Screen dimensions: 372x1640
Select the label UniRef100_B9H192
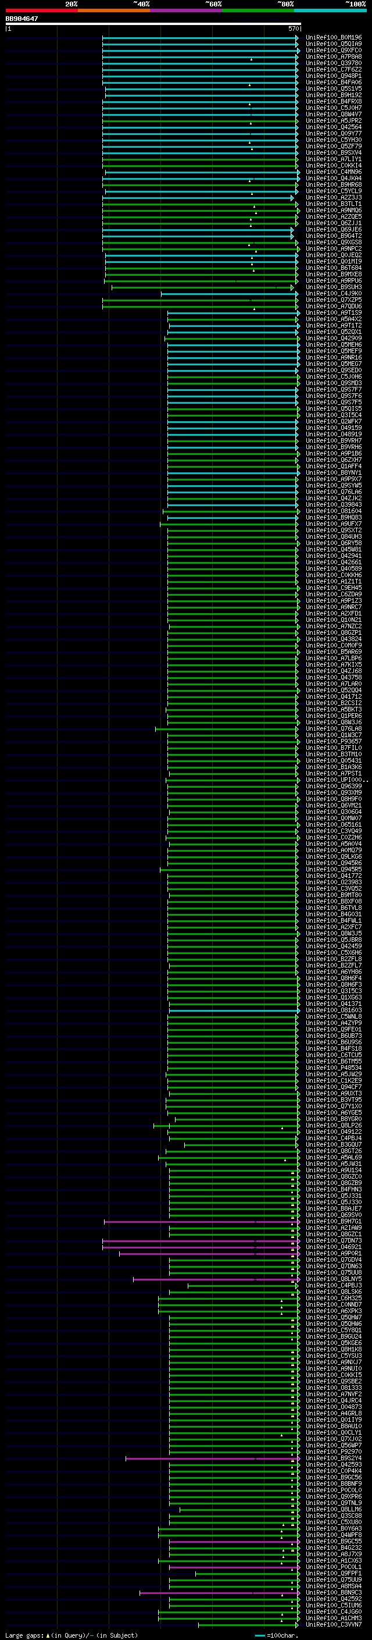point(334,95)
